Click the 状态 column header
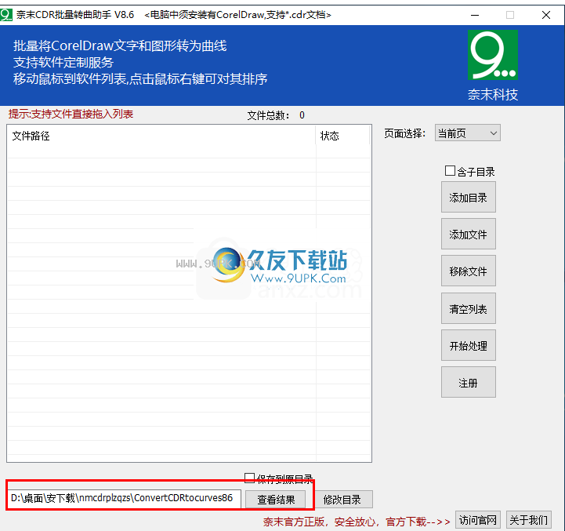 [342, 136]
